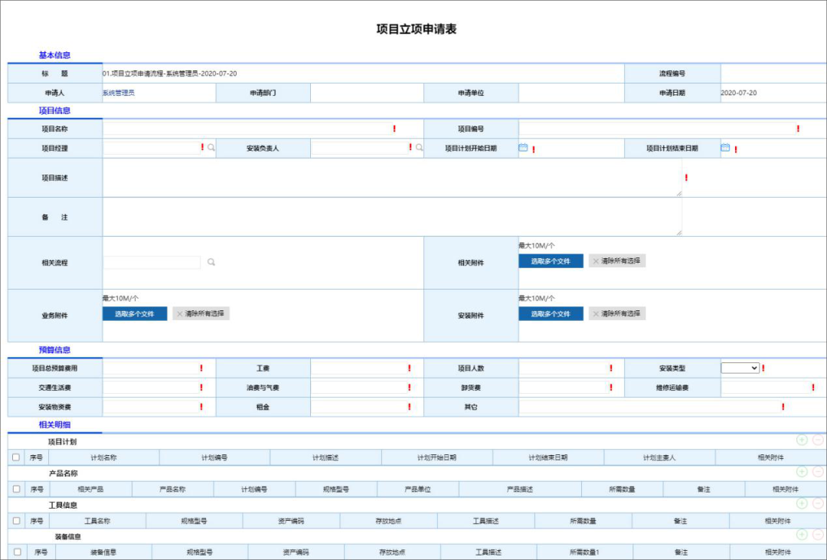Focus the 其它 input field
Viewport: 827px width, 560px height.
650,407
